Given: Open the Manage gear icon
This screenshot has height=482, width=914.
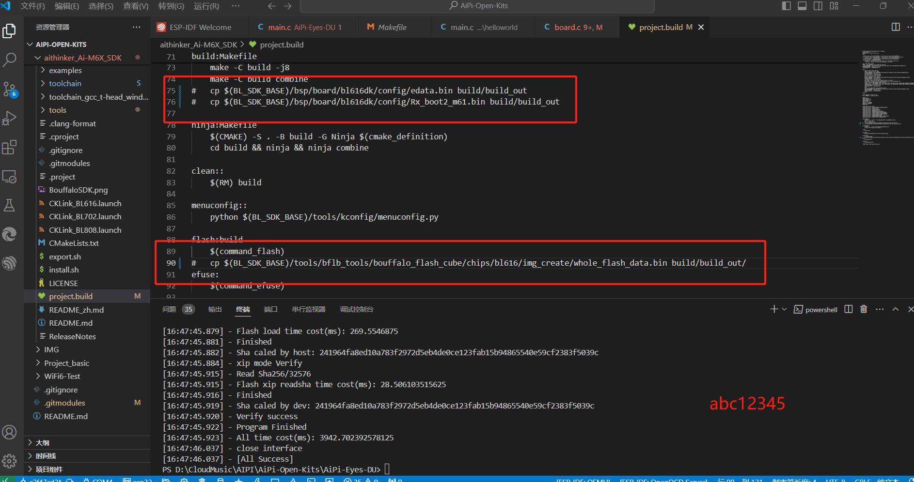Looking at the screenshot, I should click(9, 461).
